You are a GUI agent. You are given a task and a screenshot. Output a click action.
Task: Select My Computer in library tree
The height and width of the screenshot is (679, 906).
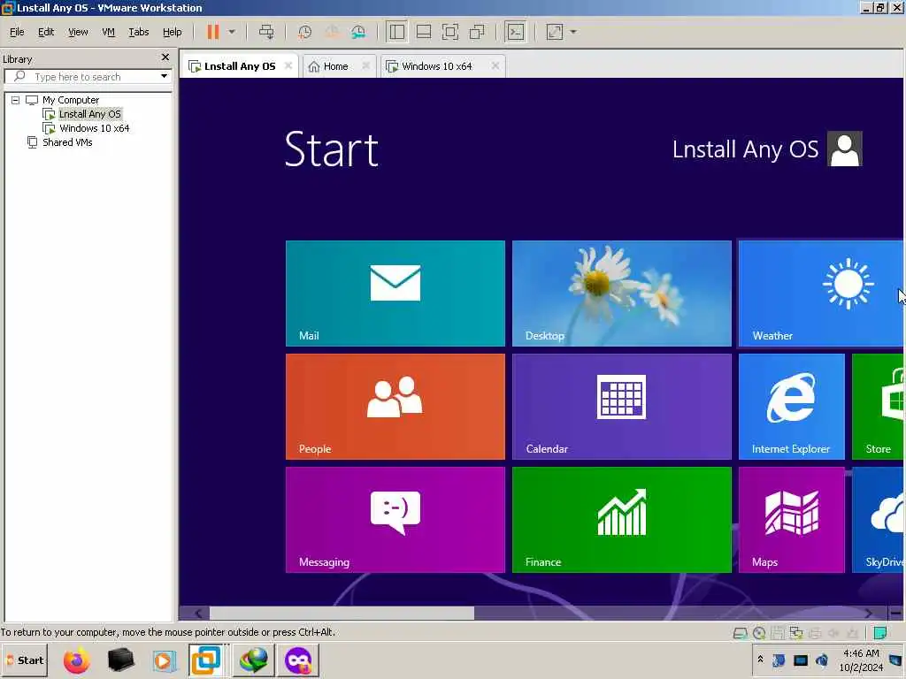(x=71, y=100)
